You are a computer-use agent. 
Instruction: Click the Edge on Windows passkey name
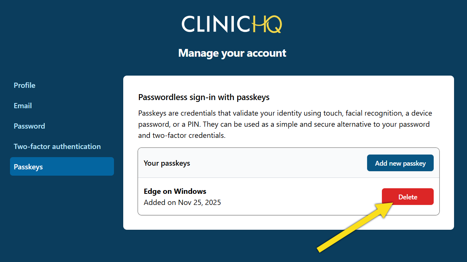point(175,191)
